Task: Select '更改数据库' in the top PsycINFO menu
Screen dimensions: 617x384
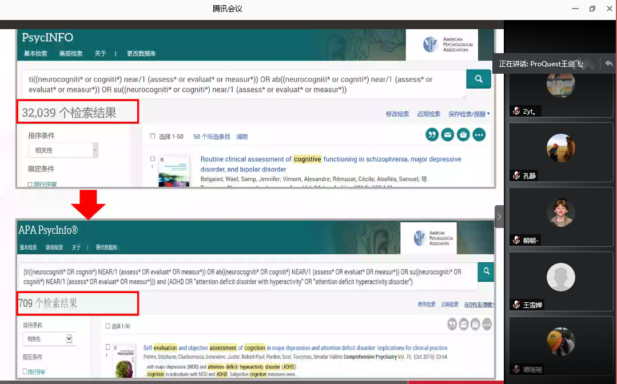Action: coord(141,54)
